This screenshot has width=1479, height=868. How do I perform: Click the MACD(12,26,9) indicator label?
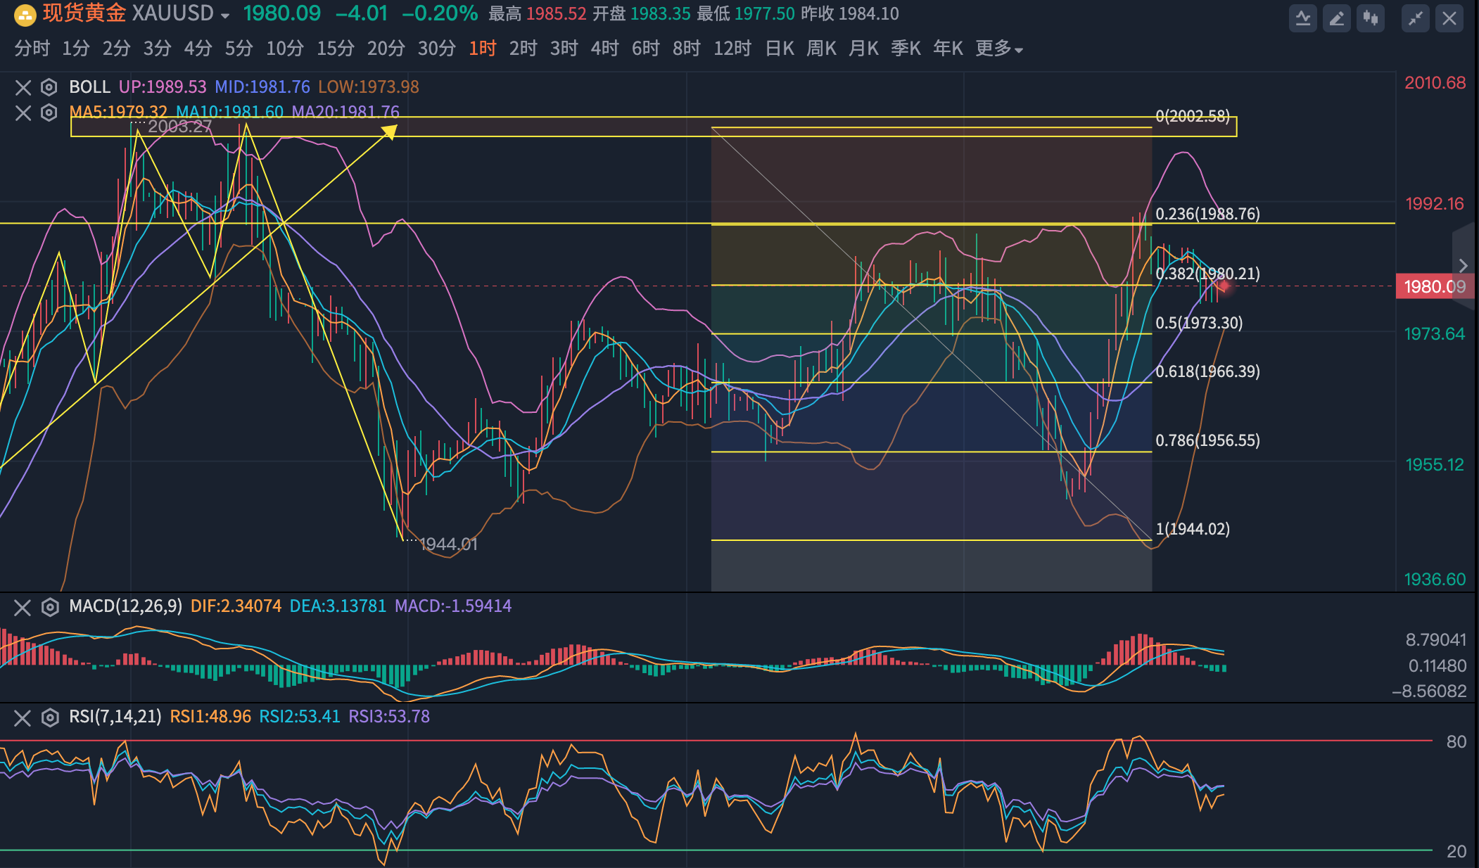coord(125,606)
